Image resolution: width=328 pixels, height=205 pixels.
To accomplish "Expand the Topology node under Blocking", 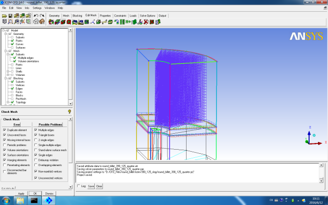I will (x=8, y=102).
